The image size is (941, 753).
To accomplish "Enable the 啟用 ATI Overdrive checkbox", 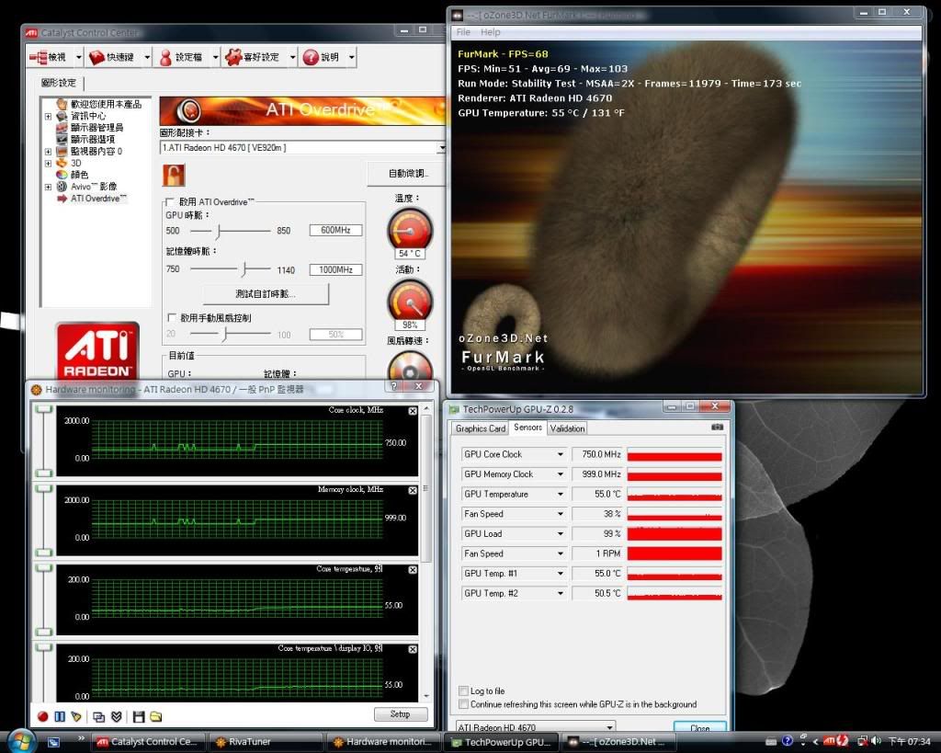I will click(170, 201).
